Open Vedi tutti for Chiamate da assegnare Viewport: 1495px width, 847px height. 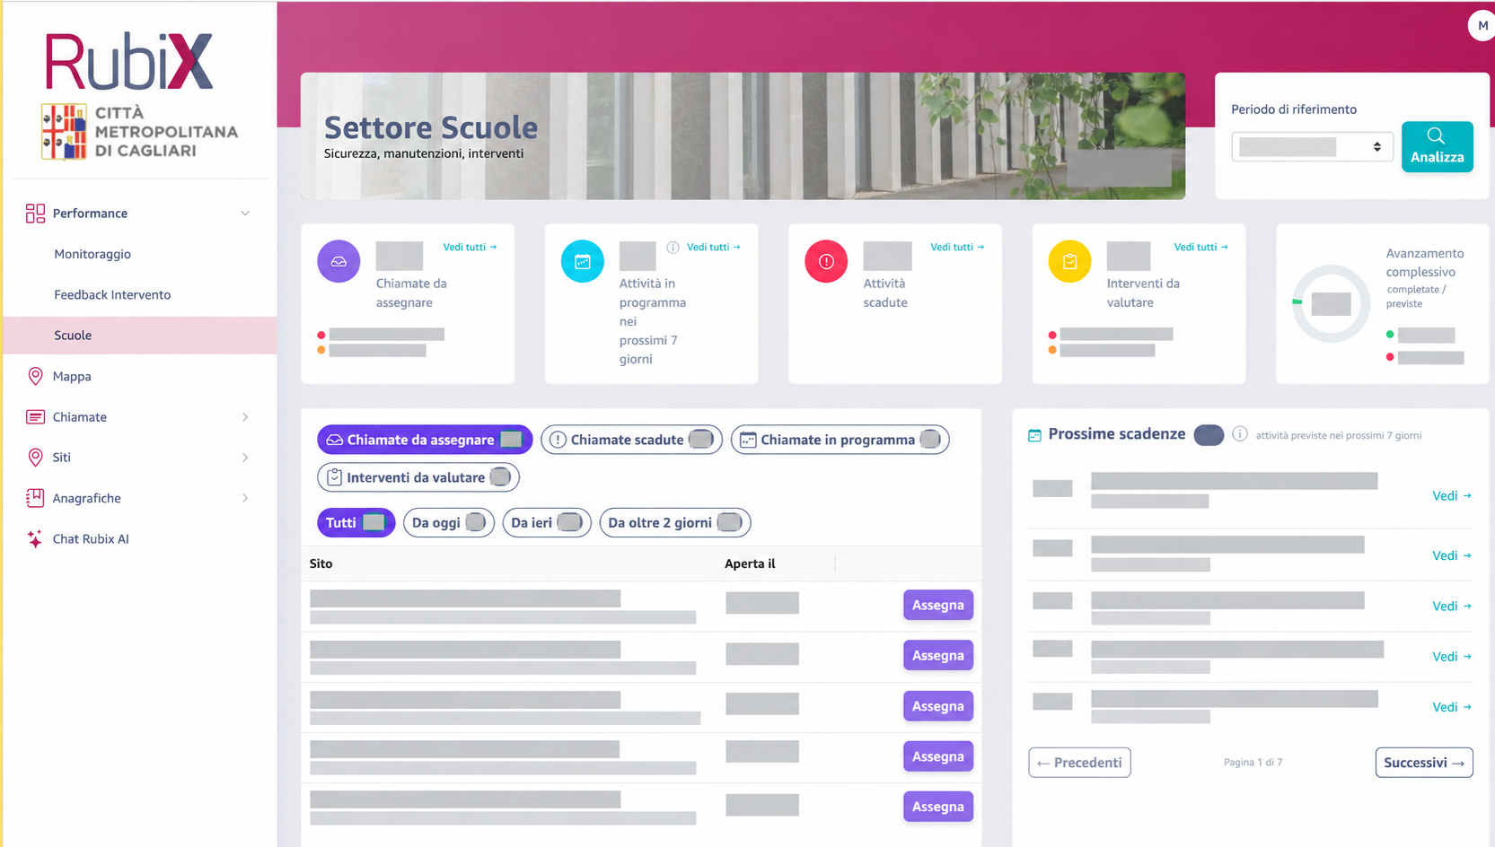pyautogui.click(x=470, y=248)
